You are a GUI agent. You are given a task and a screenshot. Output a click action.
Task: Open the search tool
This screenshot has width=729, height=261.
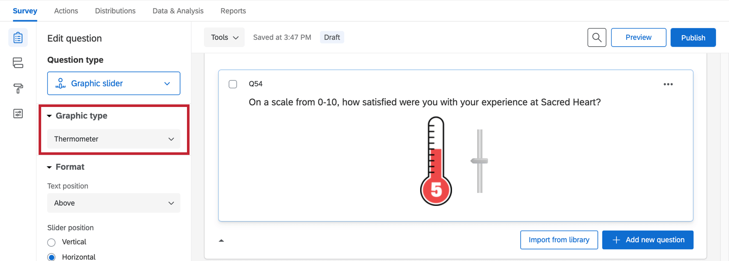pyautogui.click(x=596, y=37)
